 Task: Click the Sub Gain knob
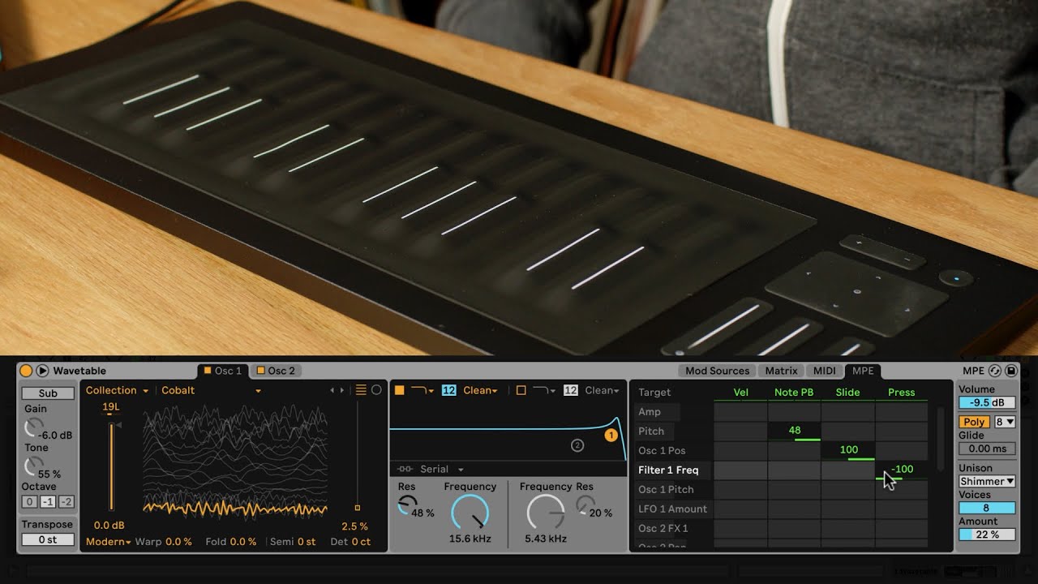(x=32, y=426)
